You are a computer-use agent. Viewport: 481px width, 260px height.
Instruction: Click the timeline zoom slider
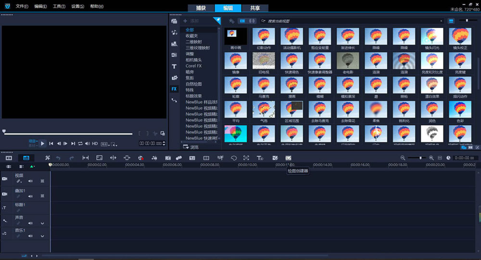417,158
